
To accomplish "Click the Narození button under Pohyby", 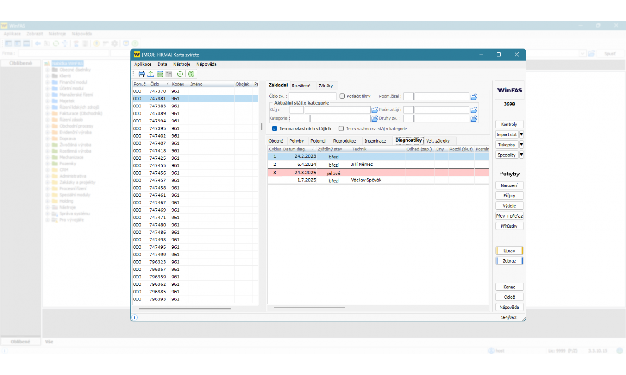I will point(509,185).
